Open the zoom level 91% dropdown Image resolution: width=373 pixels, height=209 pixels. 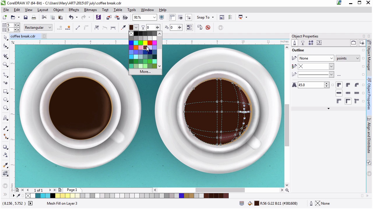coord(154,17)
